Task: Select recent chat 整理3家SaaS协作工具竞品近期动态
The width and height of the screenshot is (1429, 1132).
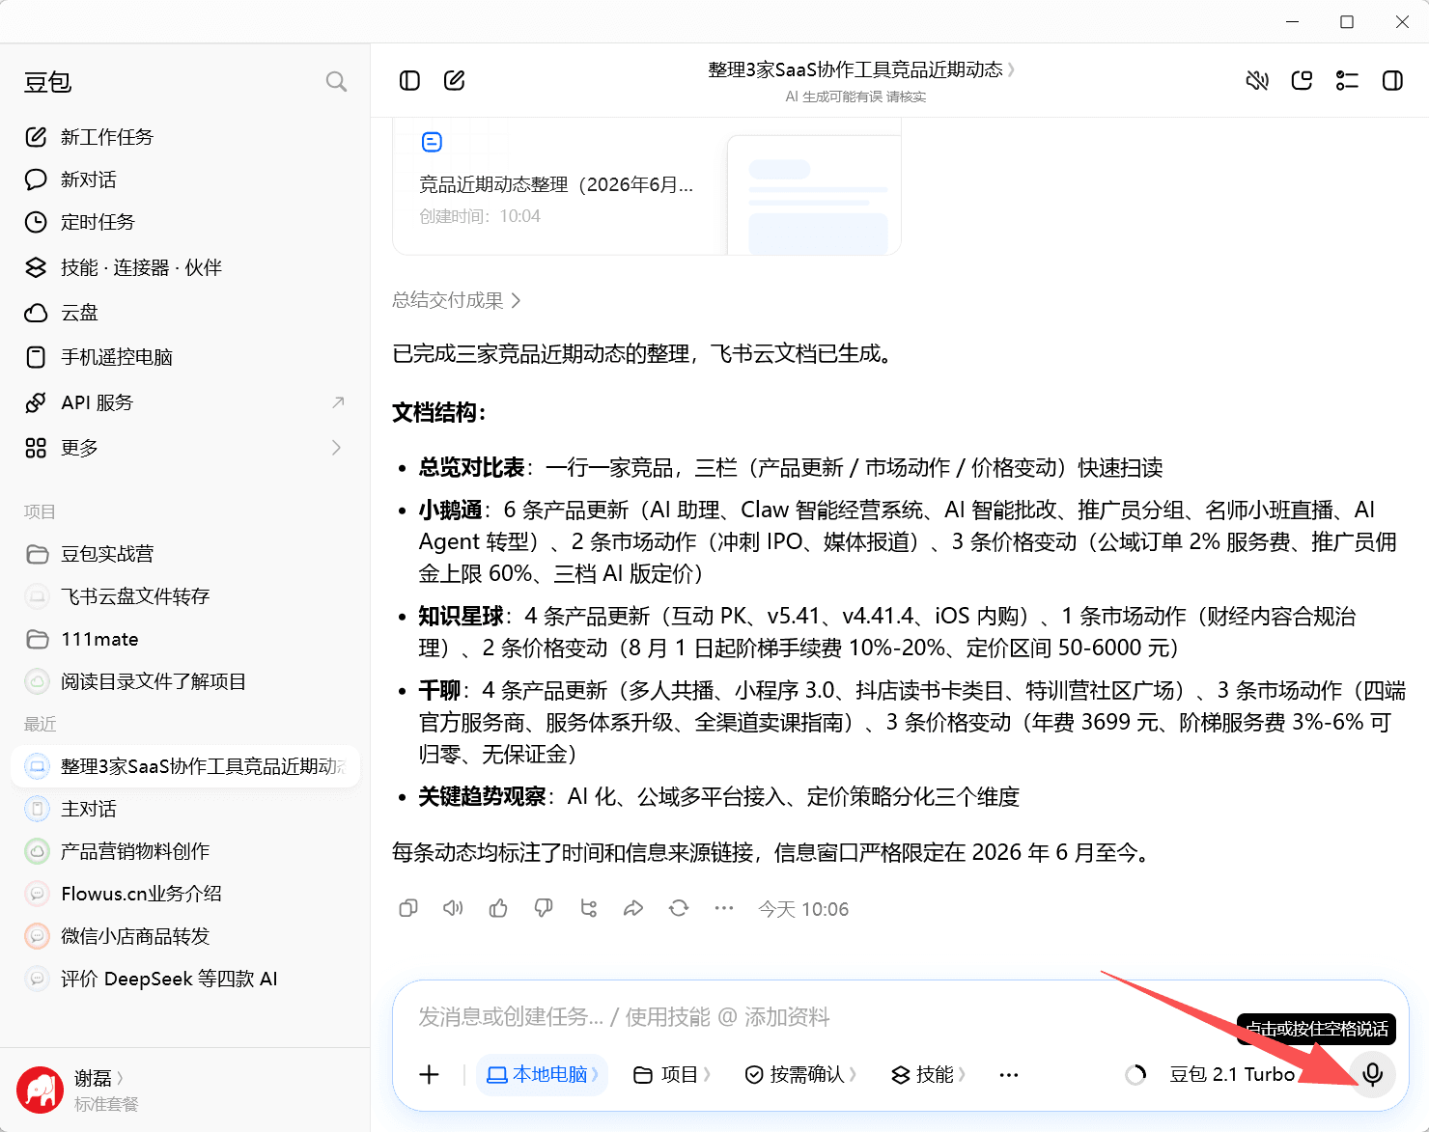Action: point(184,766)
